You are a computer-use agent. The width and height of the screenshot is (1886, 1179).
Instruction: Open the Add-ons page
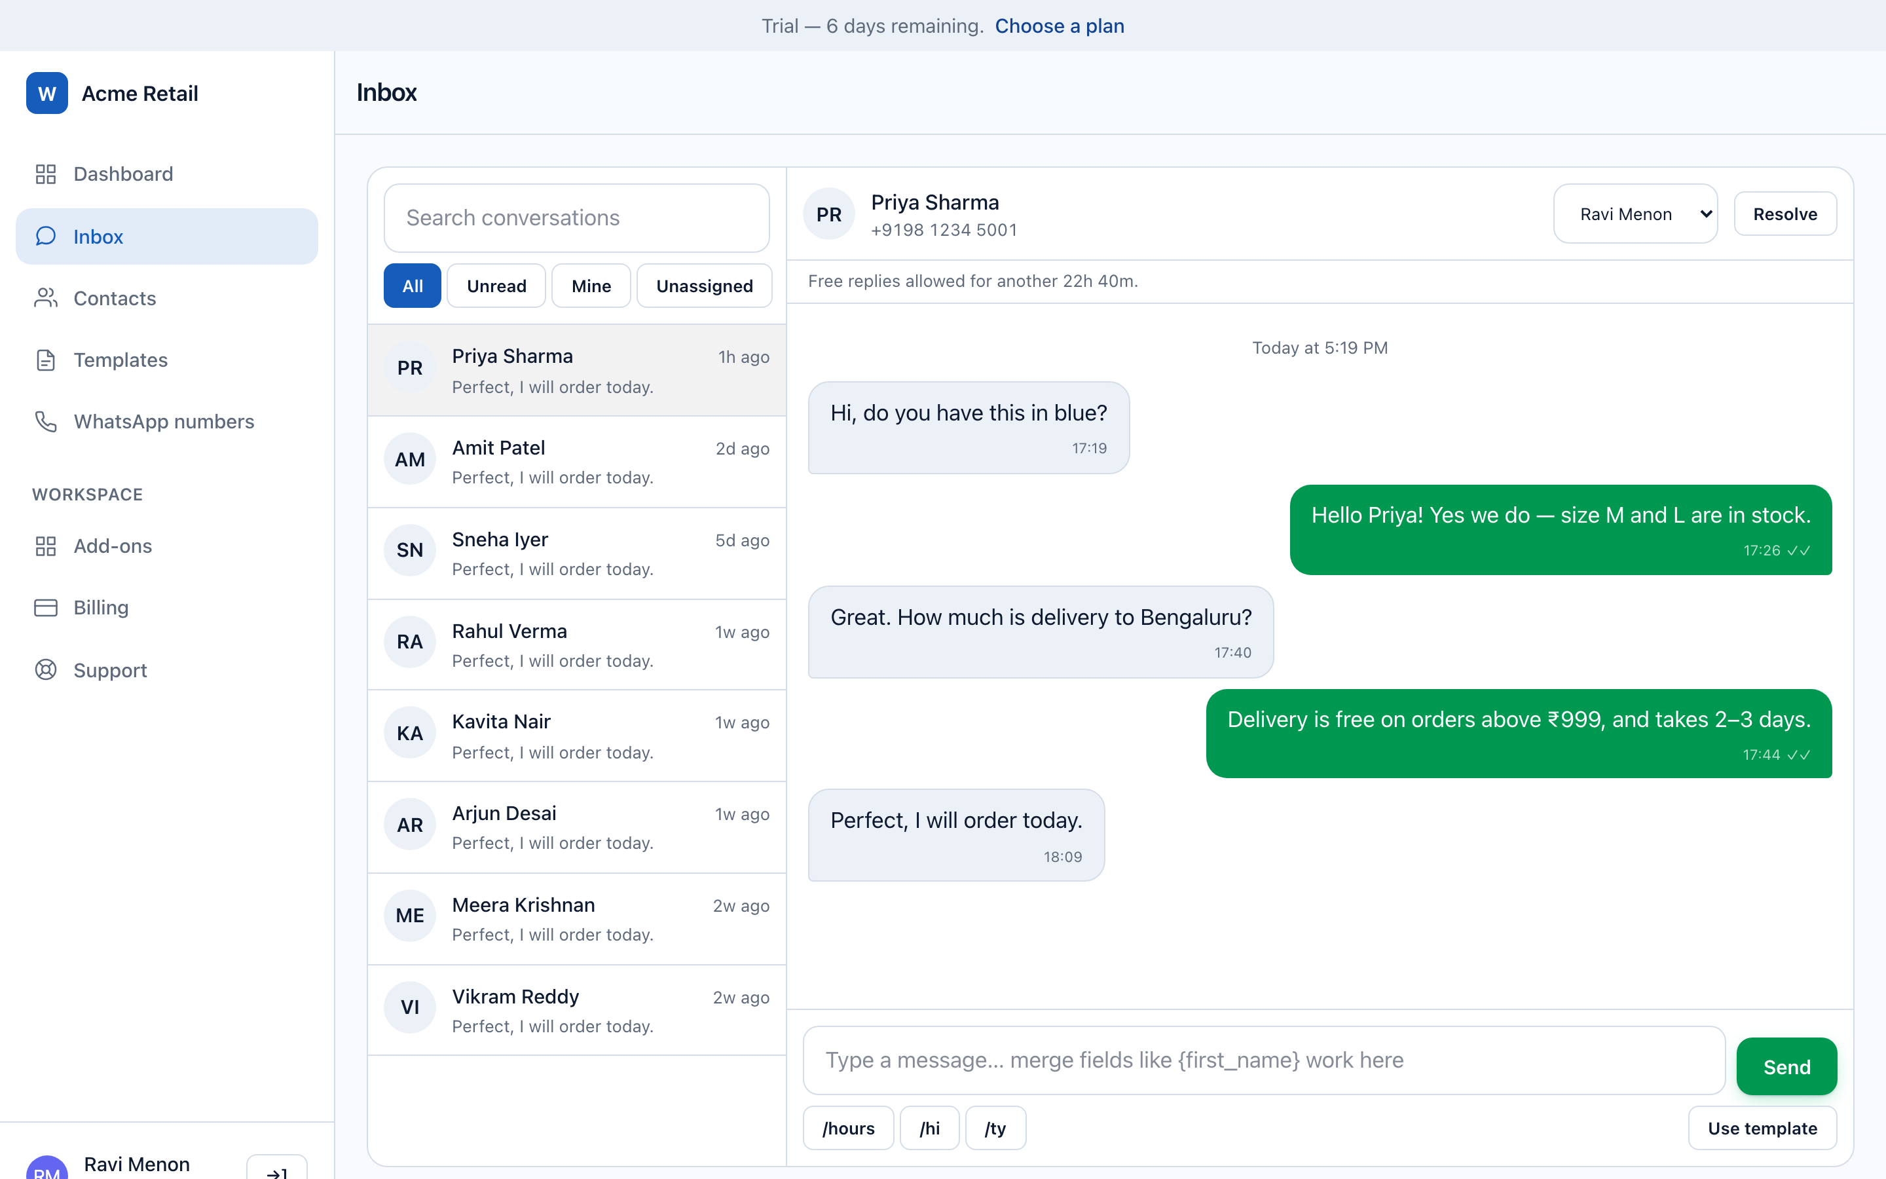[167, 546]
